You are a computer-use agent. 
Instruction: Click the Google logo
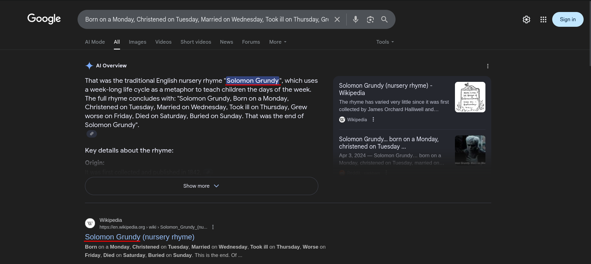click(x=44, y=19)
